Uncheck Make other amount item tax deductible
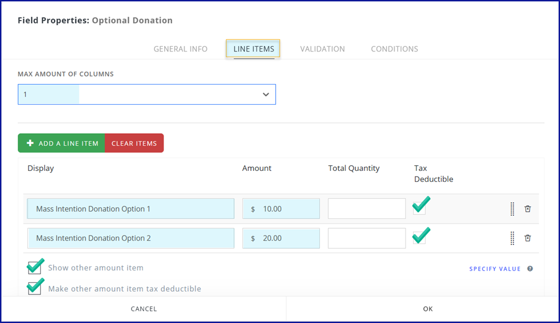 point(34,288)
